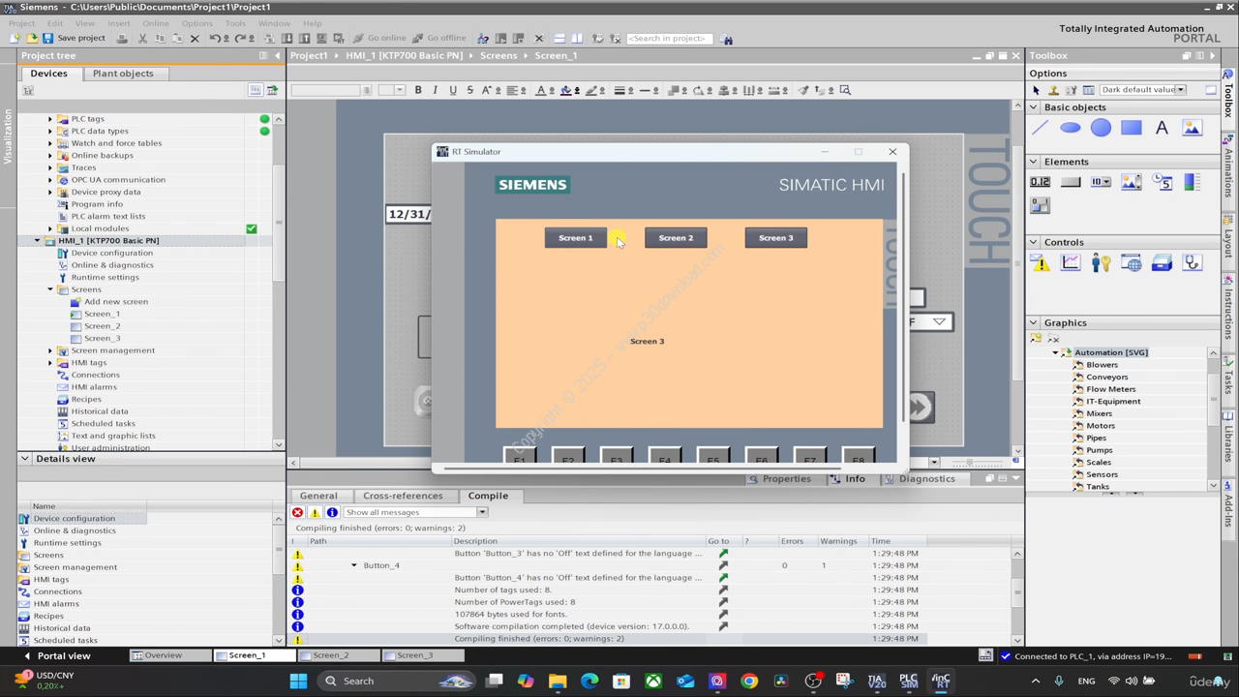The image size is (1239, 697).
Task: Switch to the Plant objects tab
Action: (x=123, y=74)
